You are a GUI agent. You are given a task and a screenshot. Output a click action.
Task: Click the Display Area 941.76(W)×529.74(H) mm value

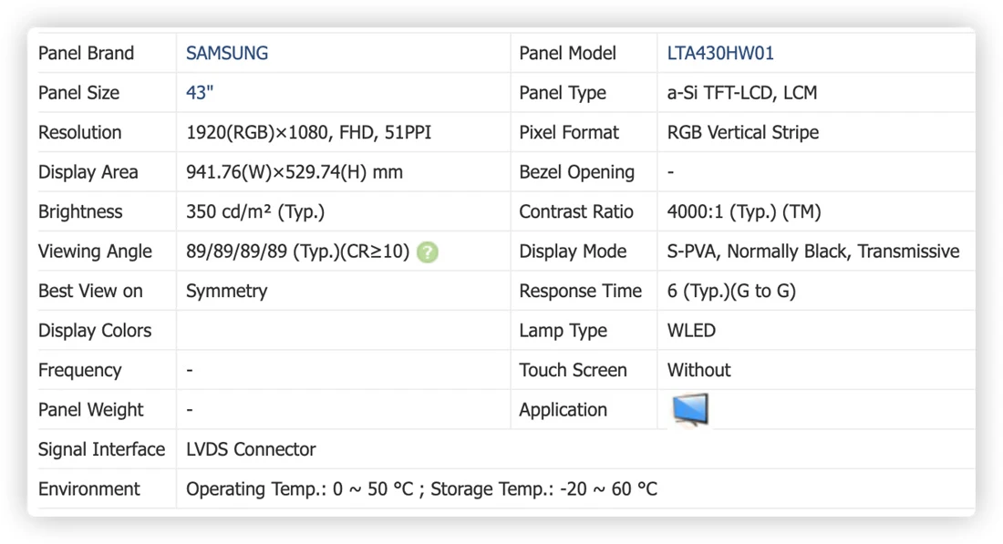pos(295,172)
